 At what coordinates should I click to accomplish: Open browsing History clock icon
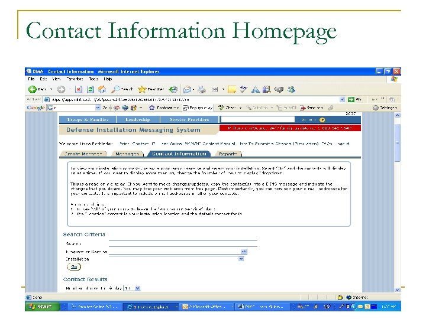pos(173,89)
